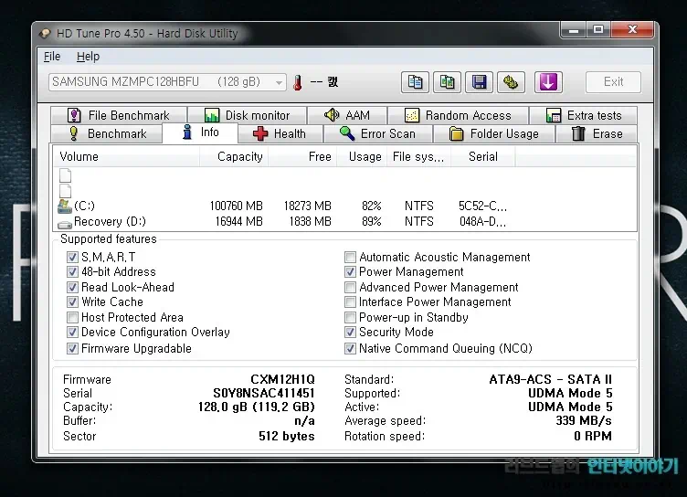The height and width of the screenshot is (497, 687).
Task: Click the blank icon of the second unnamed volume
Action: click(x=65, y=191)
